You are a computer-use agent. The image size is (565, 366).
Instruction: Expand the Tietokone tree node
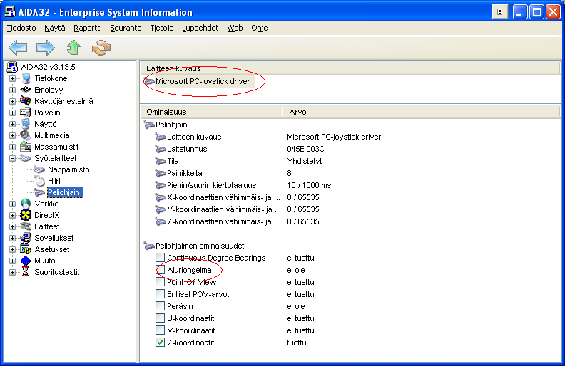tap(12, 78)
